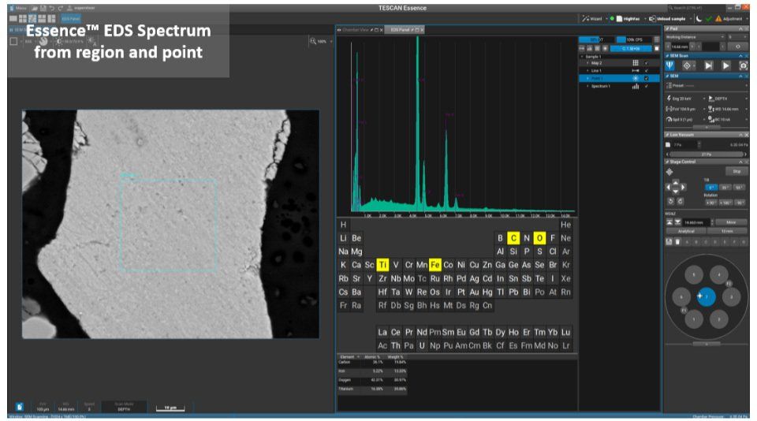Toggle checkmark for Line 1 row

click(x=647, y=70)
